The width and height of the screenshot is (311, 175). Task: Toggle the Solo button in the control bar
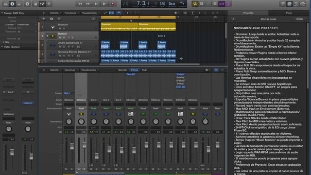[215, 4]
